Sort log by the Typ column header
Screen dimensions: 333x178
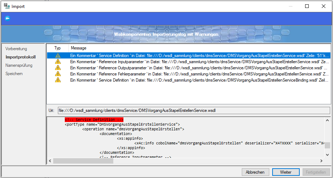click(58, 48)
